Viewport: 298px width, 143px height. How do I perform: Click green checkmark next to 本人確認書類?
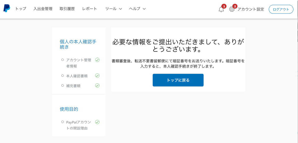[97, 76]
